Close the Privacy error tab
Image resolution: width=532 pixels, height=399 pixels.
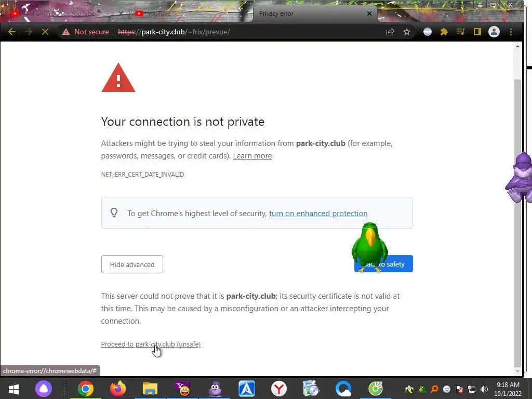point(369,14)
